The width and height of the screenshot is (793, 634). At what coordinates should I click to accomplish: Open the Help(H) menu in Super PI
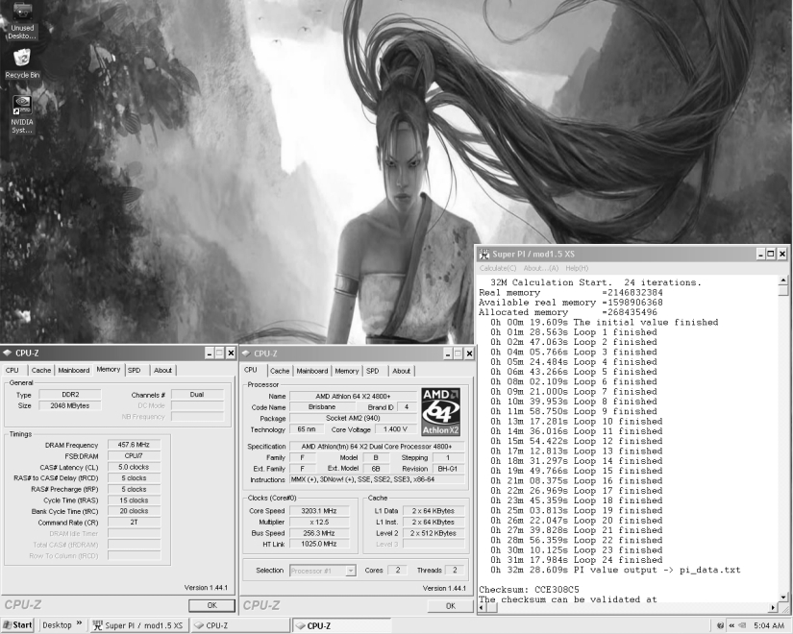(x=577, y=268)
